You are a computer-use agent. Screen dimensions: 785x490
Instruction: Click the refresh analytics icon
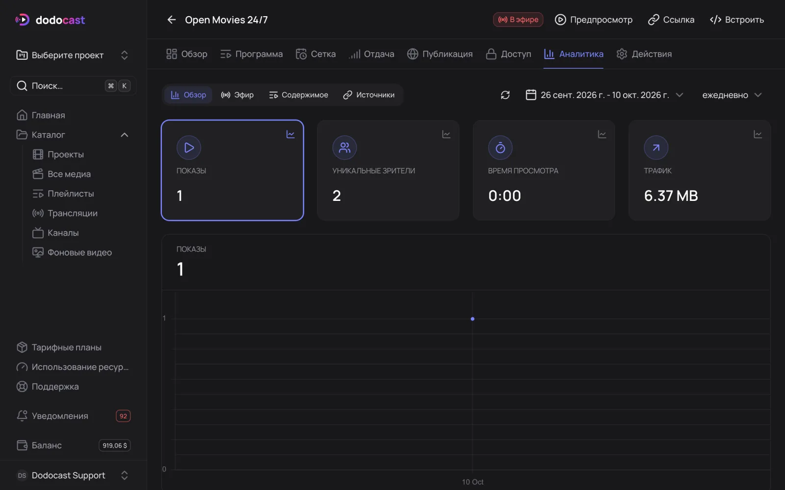point(505,95)
